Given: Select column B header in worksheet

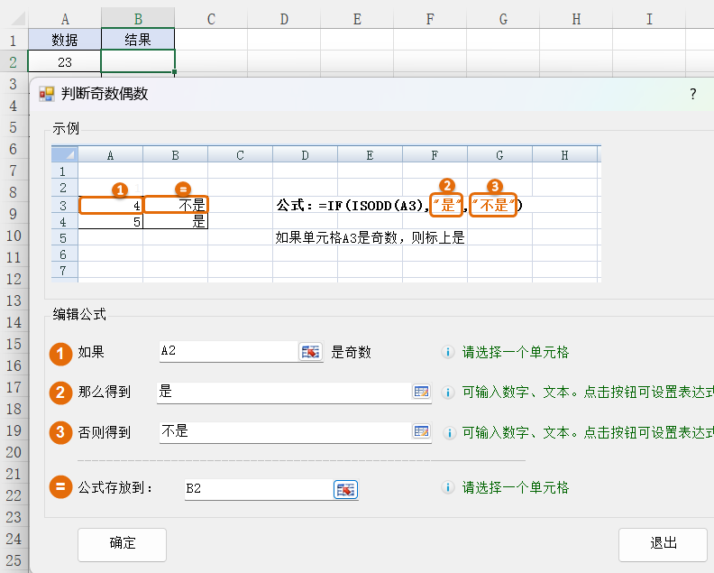Looking at the screenshot, I should [x=137, y=18].
